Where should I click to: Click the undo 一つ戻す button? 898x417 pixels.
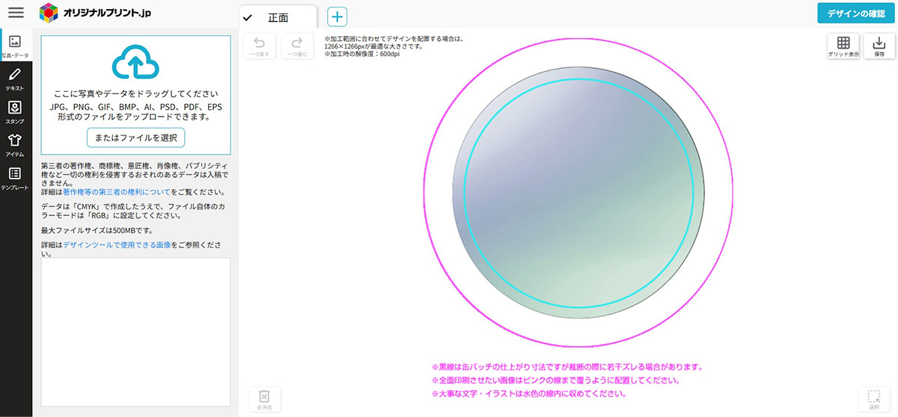coord(260,47)
